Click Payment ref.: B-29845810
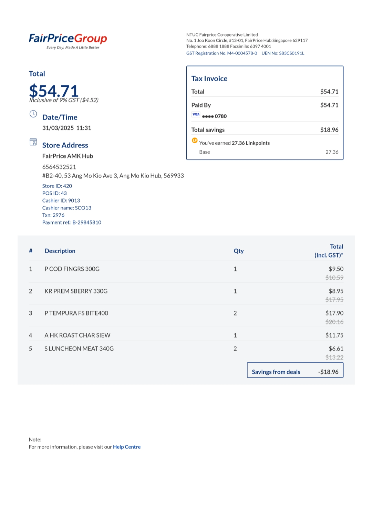372x526 pixels. (72, 223)
